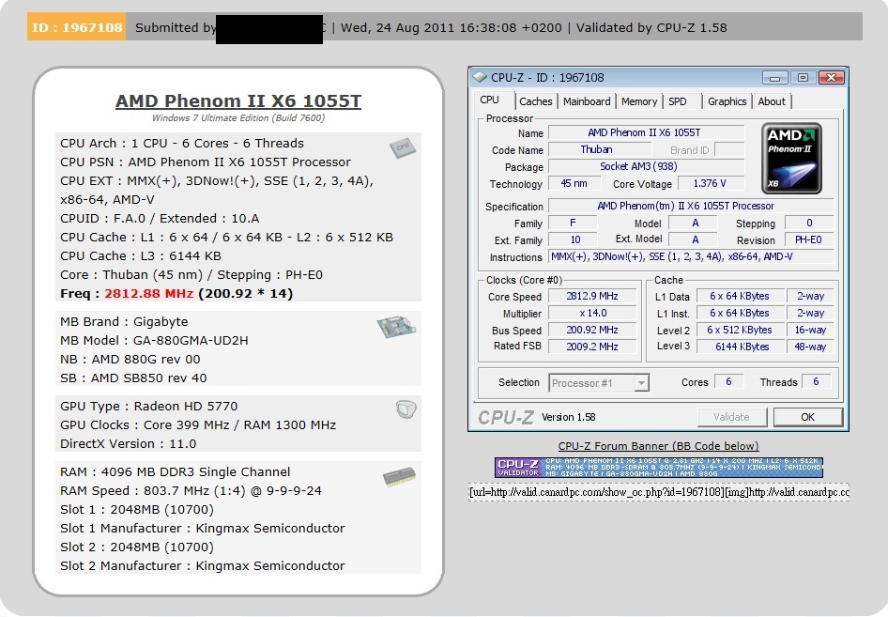Click the Technology value 45 nm
The image size is (888, 617).
coord(574,183)
